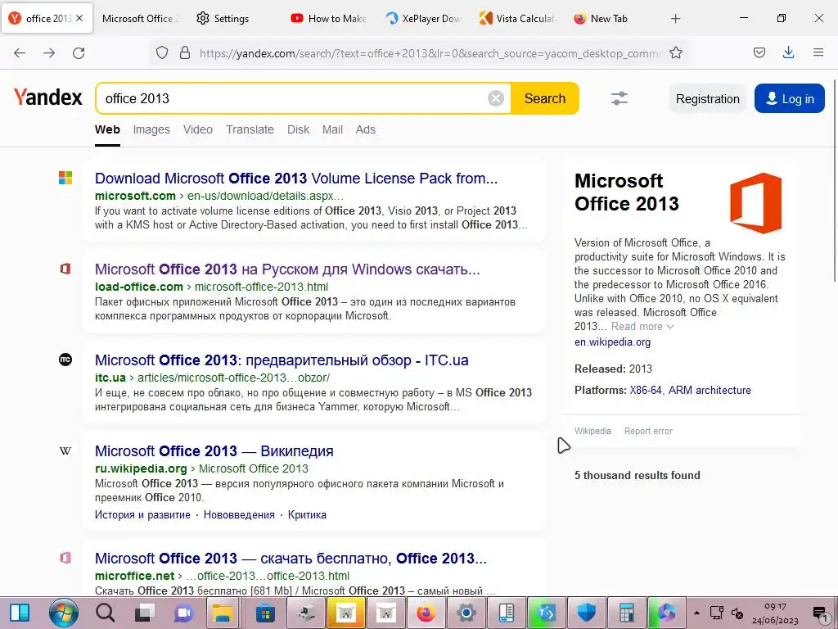The height and width of the screenshot is (629, 838).
Task: Open the Russian Wikipedia Office 2013 result
Action: 214,451
